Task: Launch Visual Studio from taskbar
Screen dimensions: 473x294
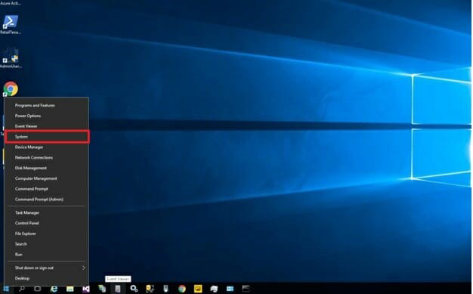Action: [x=86, y=289]
